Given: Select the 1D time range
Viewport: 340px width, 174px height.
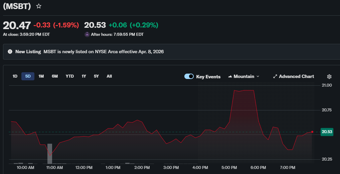Looking at the screenshot, I should (x=15, y=76).
